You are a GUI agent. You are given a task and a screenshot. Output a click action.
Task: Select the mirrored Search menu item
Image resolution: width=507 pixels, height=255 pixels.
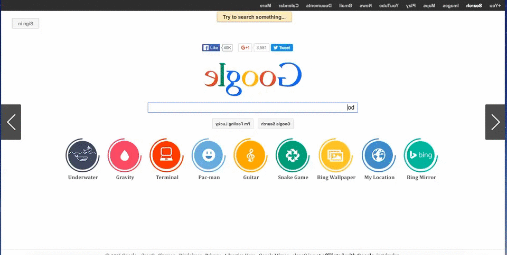[474, 5]
